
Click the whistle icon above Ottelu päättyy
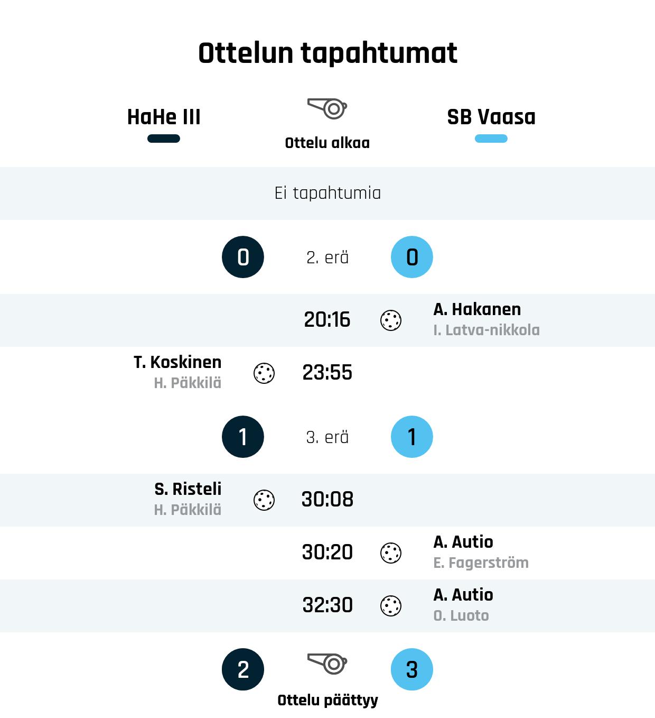pyautogui.click(x=327, y=664)
